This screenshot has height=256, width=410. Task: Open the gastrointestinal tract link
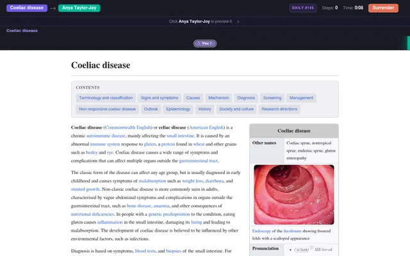(198, 161)
